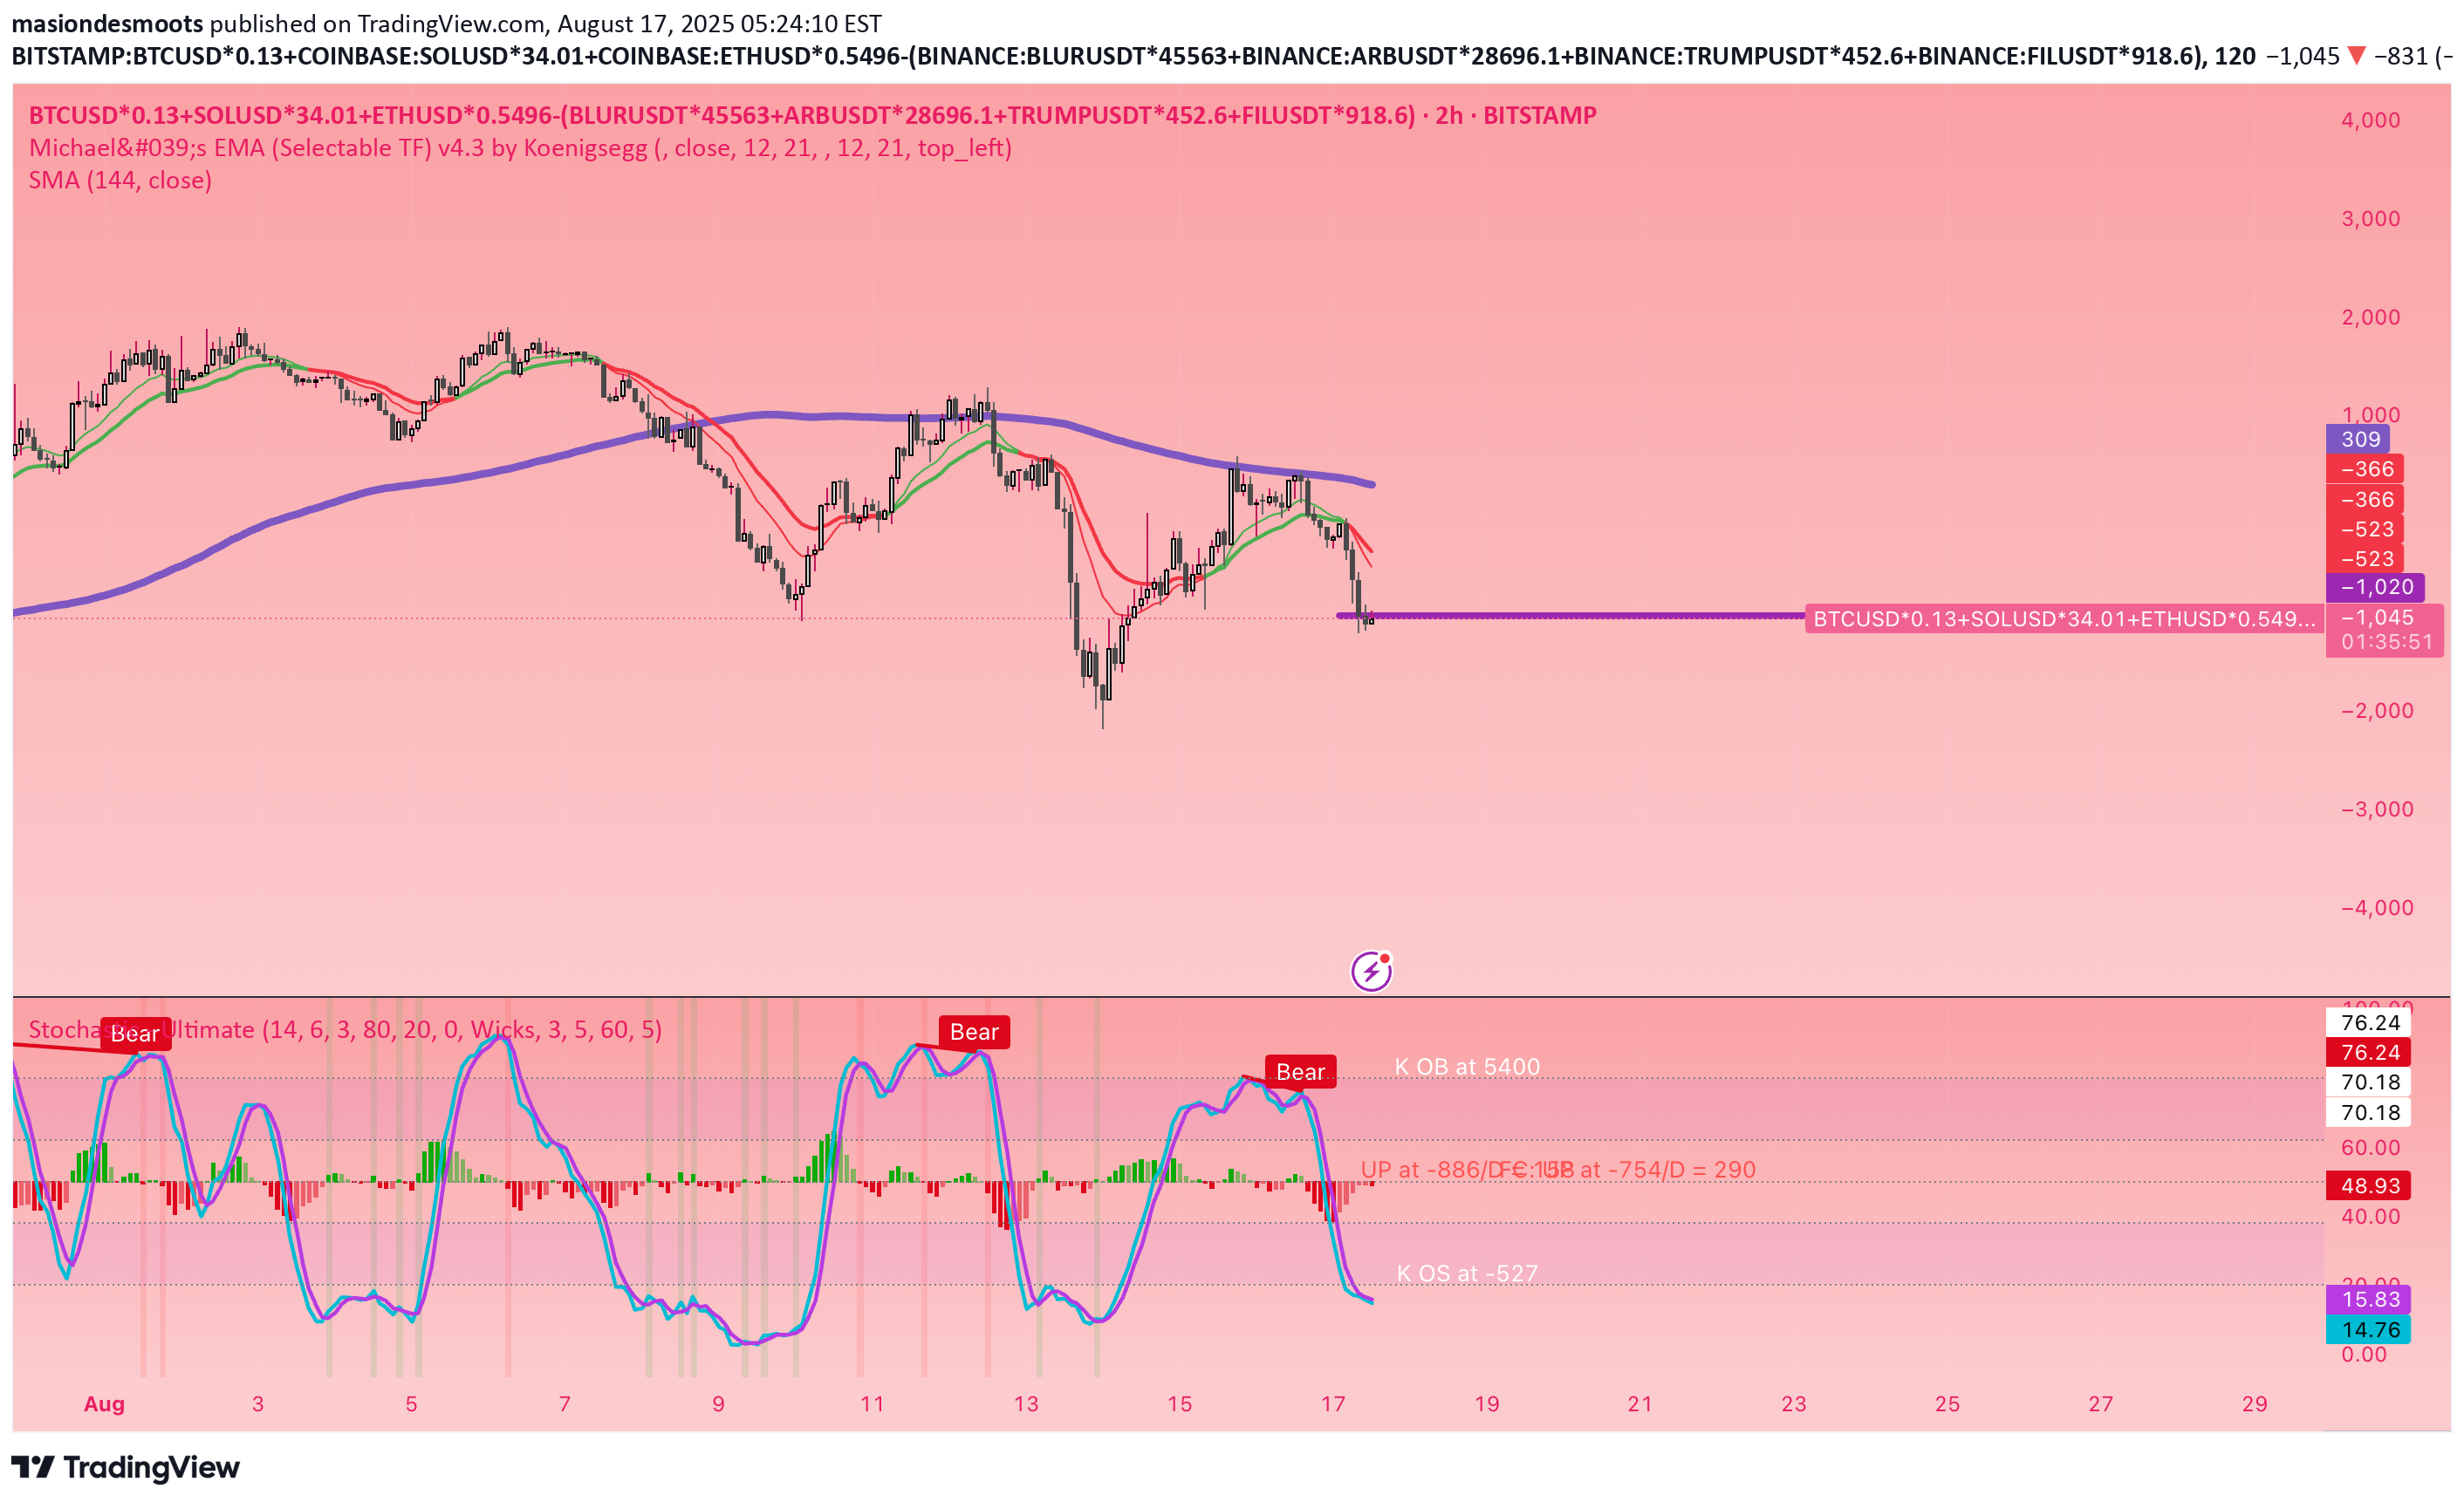The height and width of the screenshot is (1502, 2464).
Task: Click the 01:35:51 bar countdown timer
Action: point(2386,642)
